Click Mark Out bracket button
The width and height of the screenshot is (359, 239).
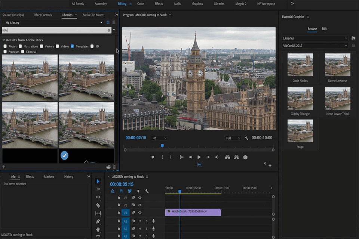tap(170, 157)
